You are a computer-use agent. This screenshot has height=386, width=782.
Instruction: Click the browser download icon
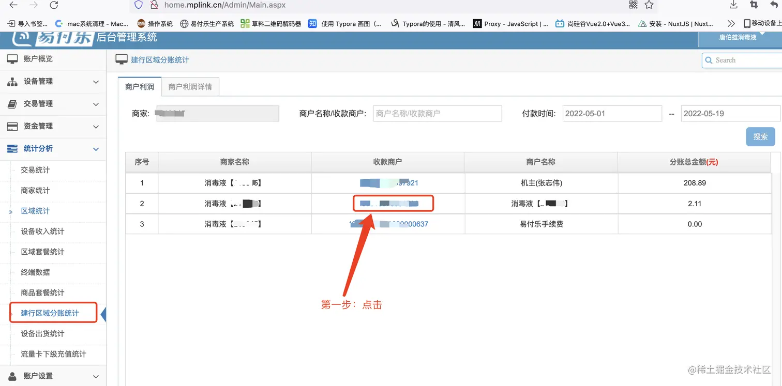tap(734, 6)
